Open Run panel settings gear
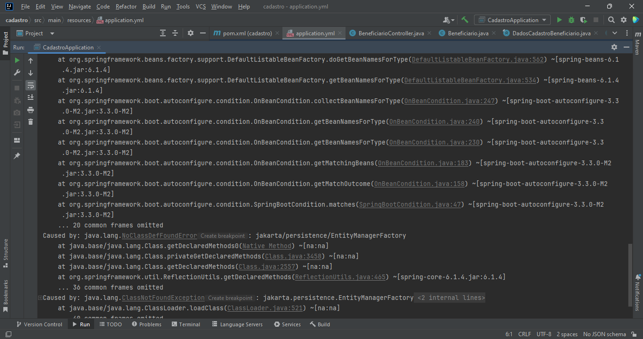643x339 pixels. pos(614,47)
